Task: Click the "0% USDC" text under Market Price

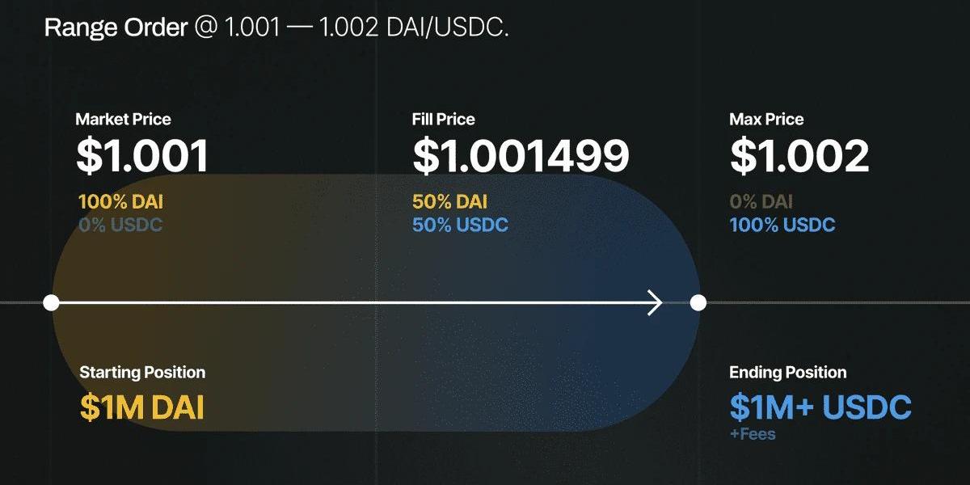Action: tap(120, 225)
